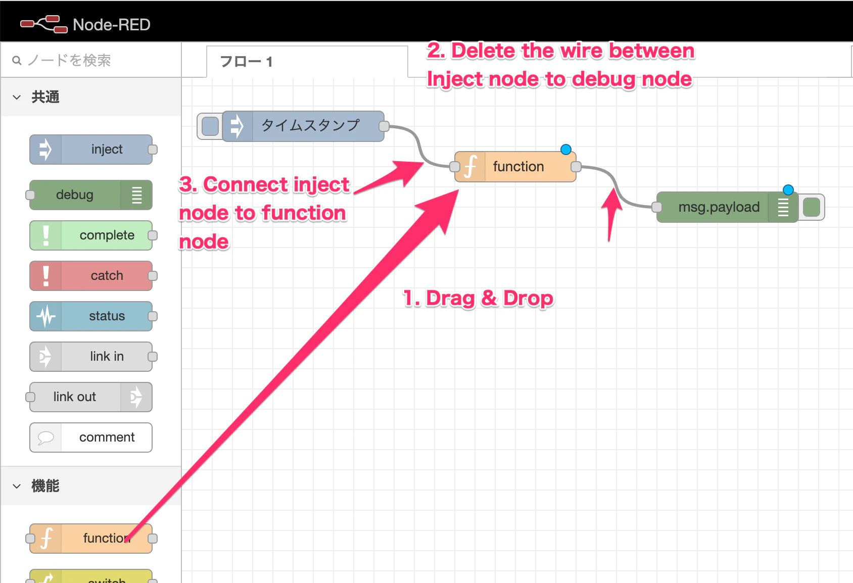Click the link in node arrow icon
The width and height of the screenshot is (853, 583).
[45, 357]
